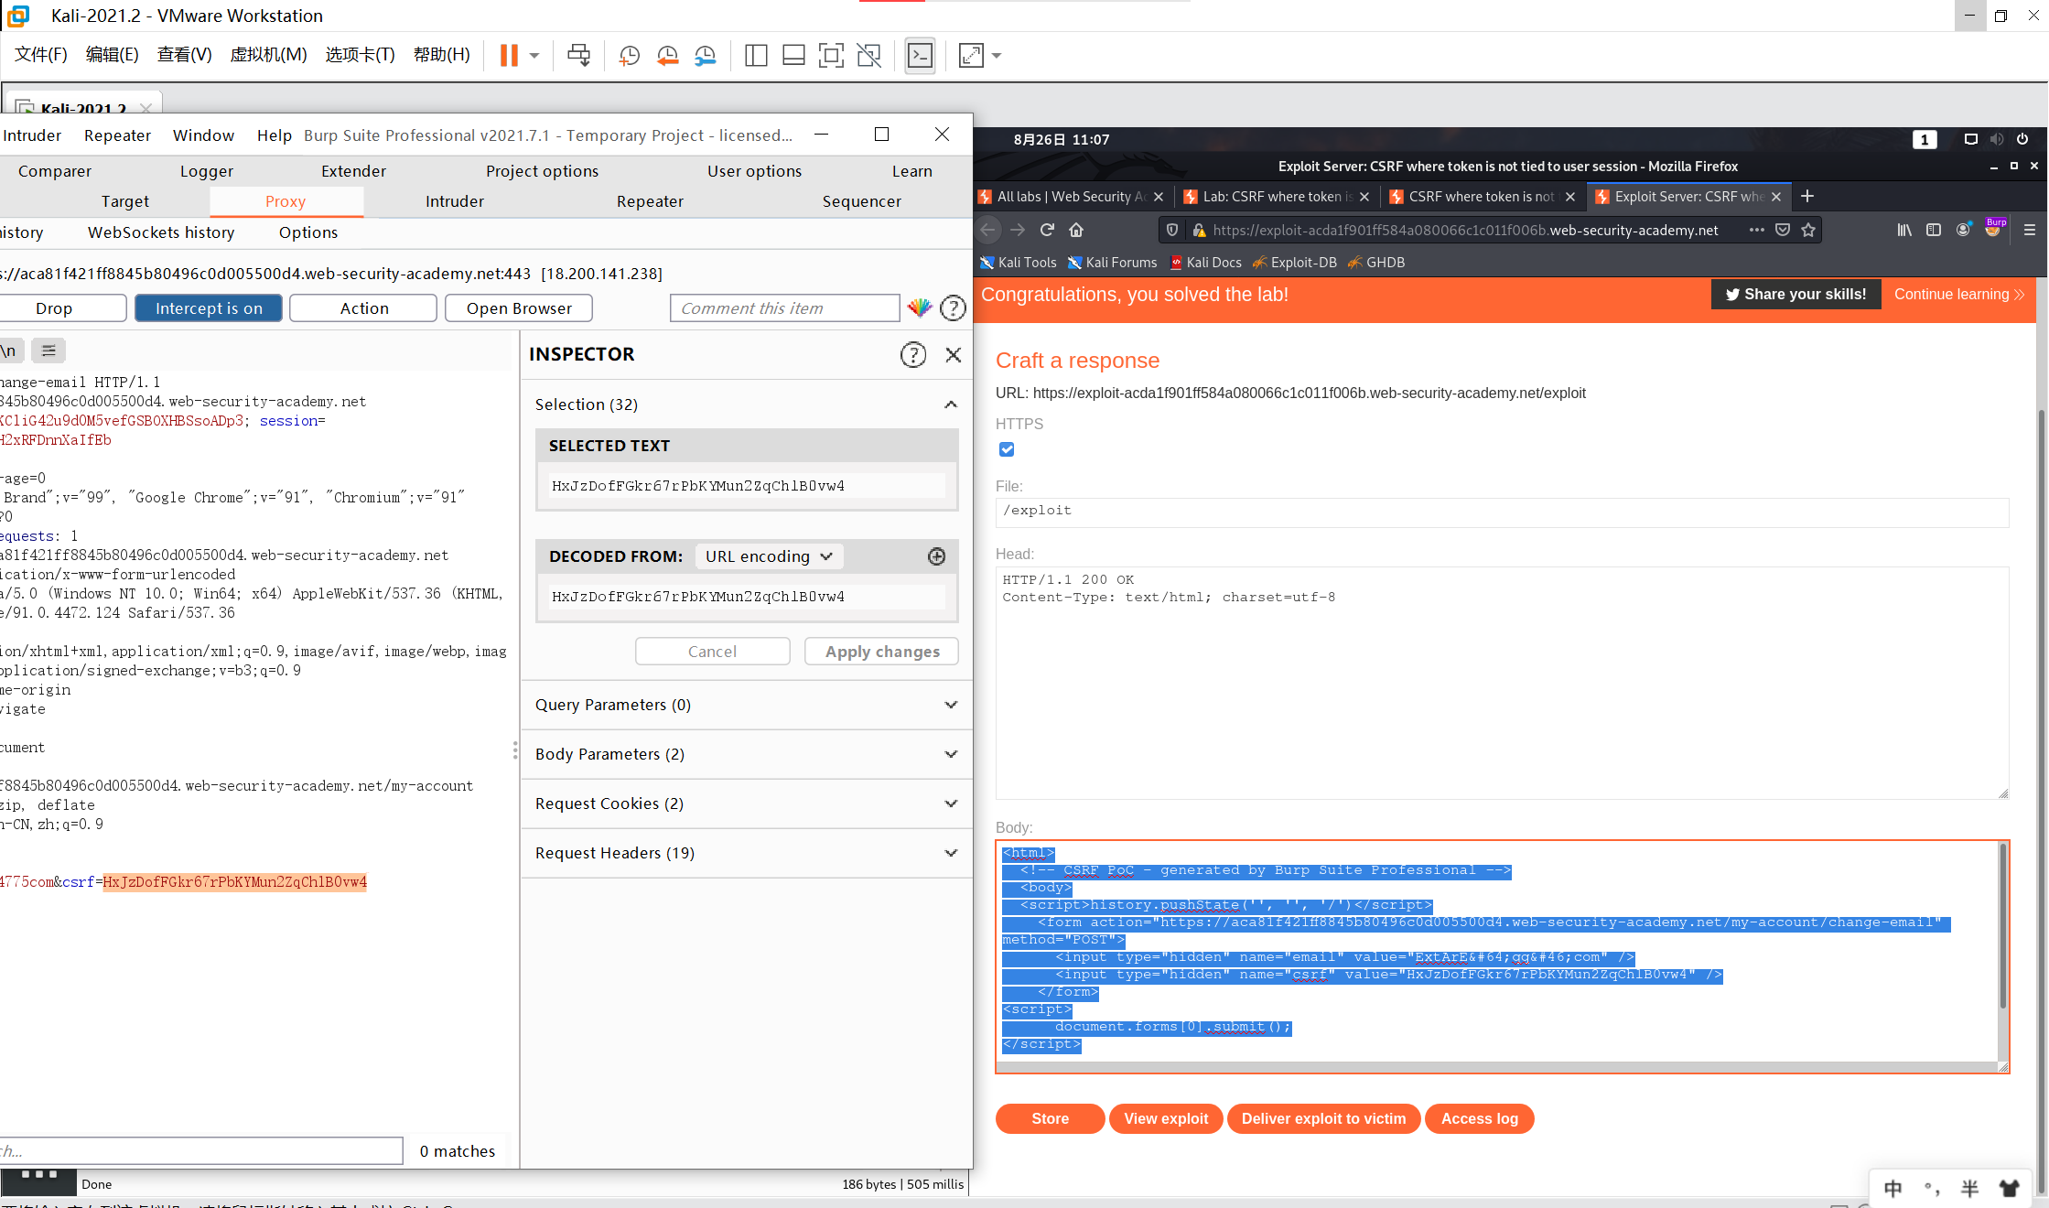Open the URL encoding decoder dropdown
The height and width of the screenshot is (1208, 2049).
tap(768, 555)
